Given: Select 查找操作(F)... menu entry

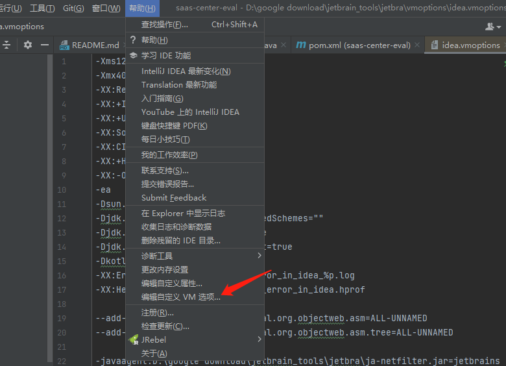Looking at the screenshot, I should click(195, 25).
